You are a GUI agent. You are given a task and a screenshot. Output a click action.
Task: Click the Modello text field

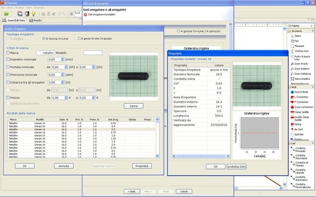coord(92,53)
